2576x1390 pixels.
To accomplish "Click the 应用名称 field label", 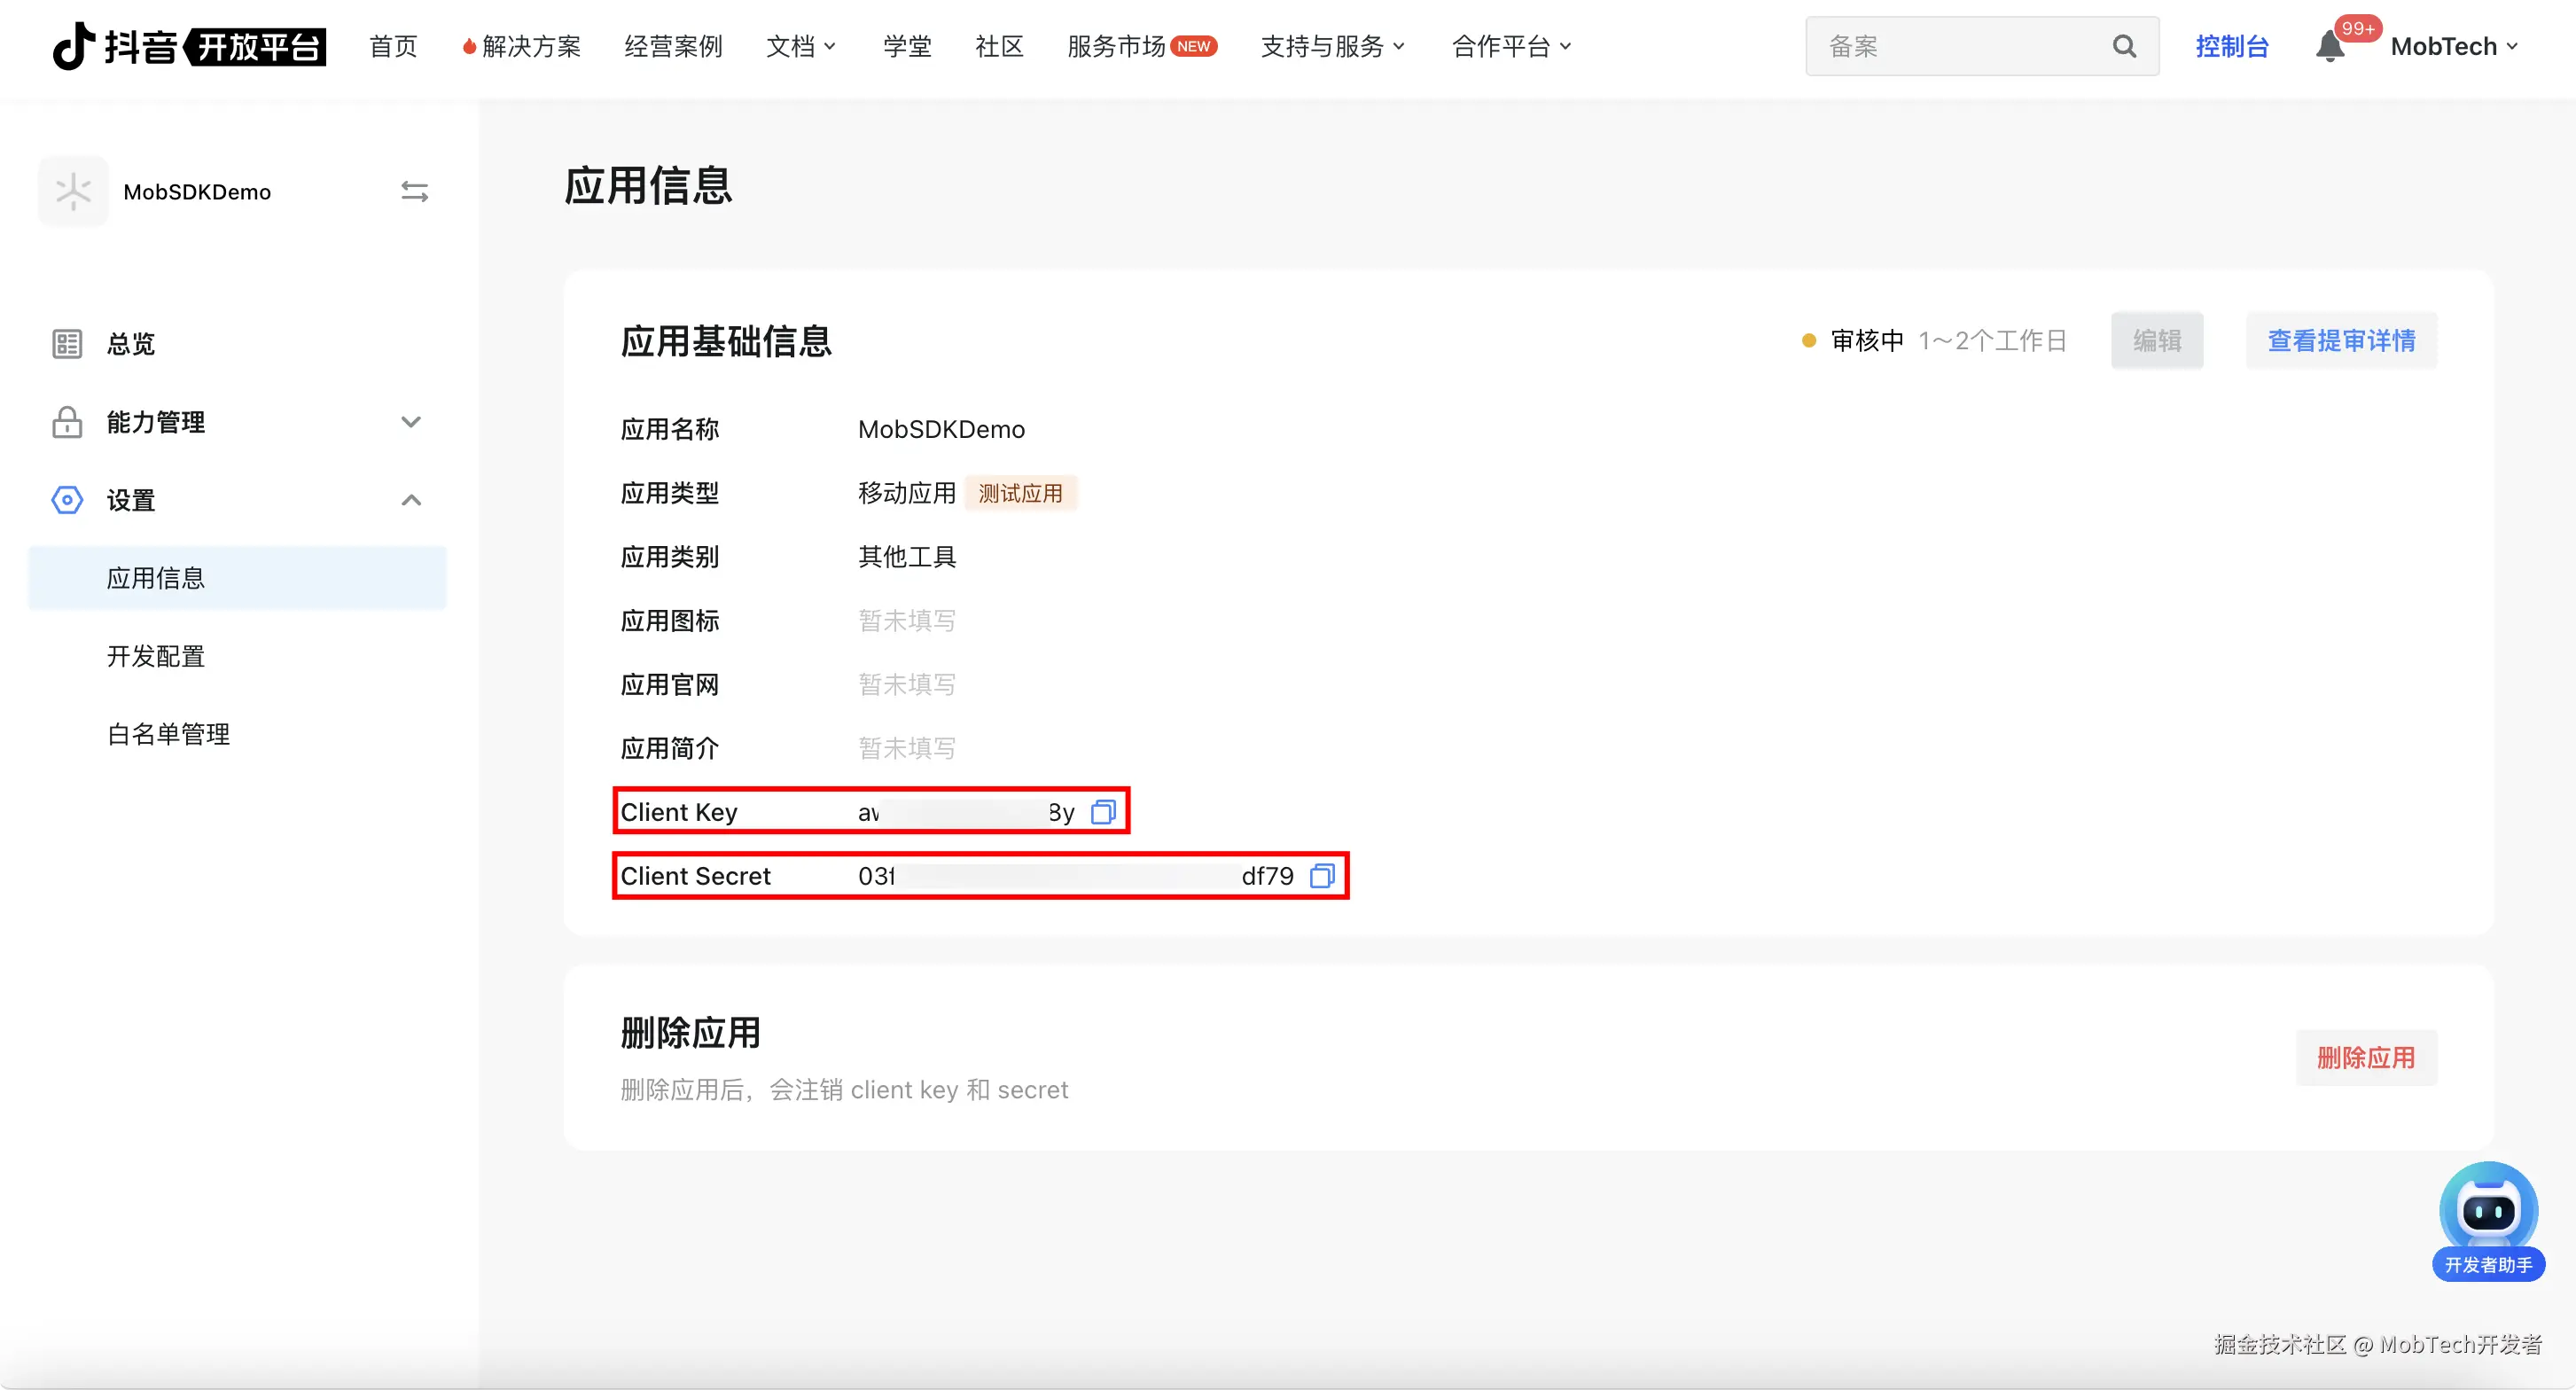I will tap(670, 429).
